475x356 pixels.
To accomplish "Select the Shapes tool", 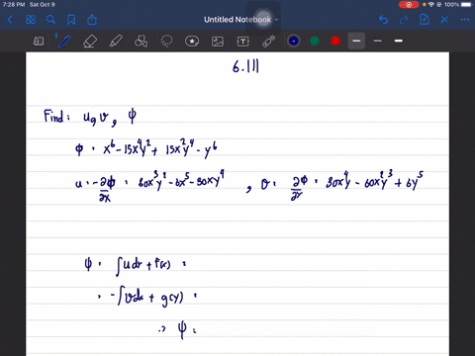I will coord(142,42).
